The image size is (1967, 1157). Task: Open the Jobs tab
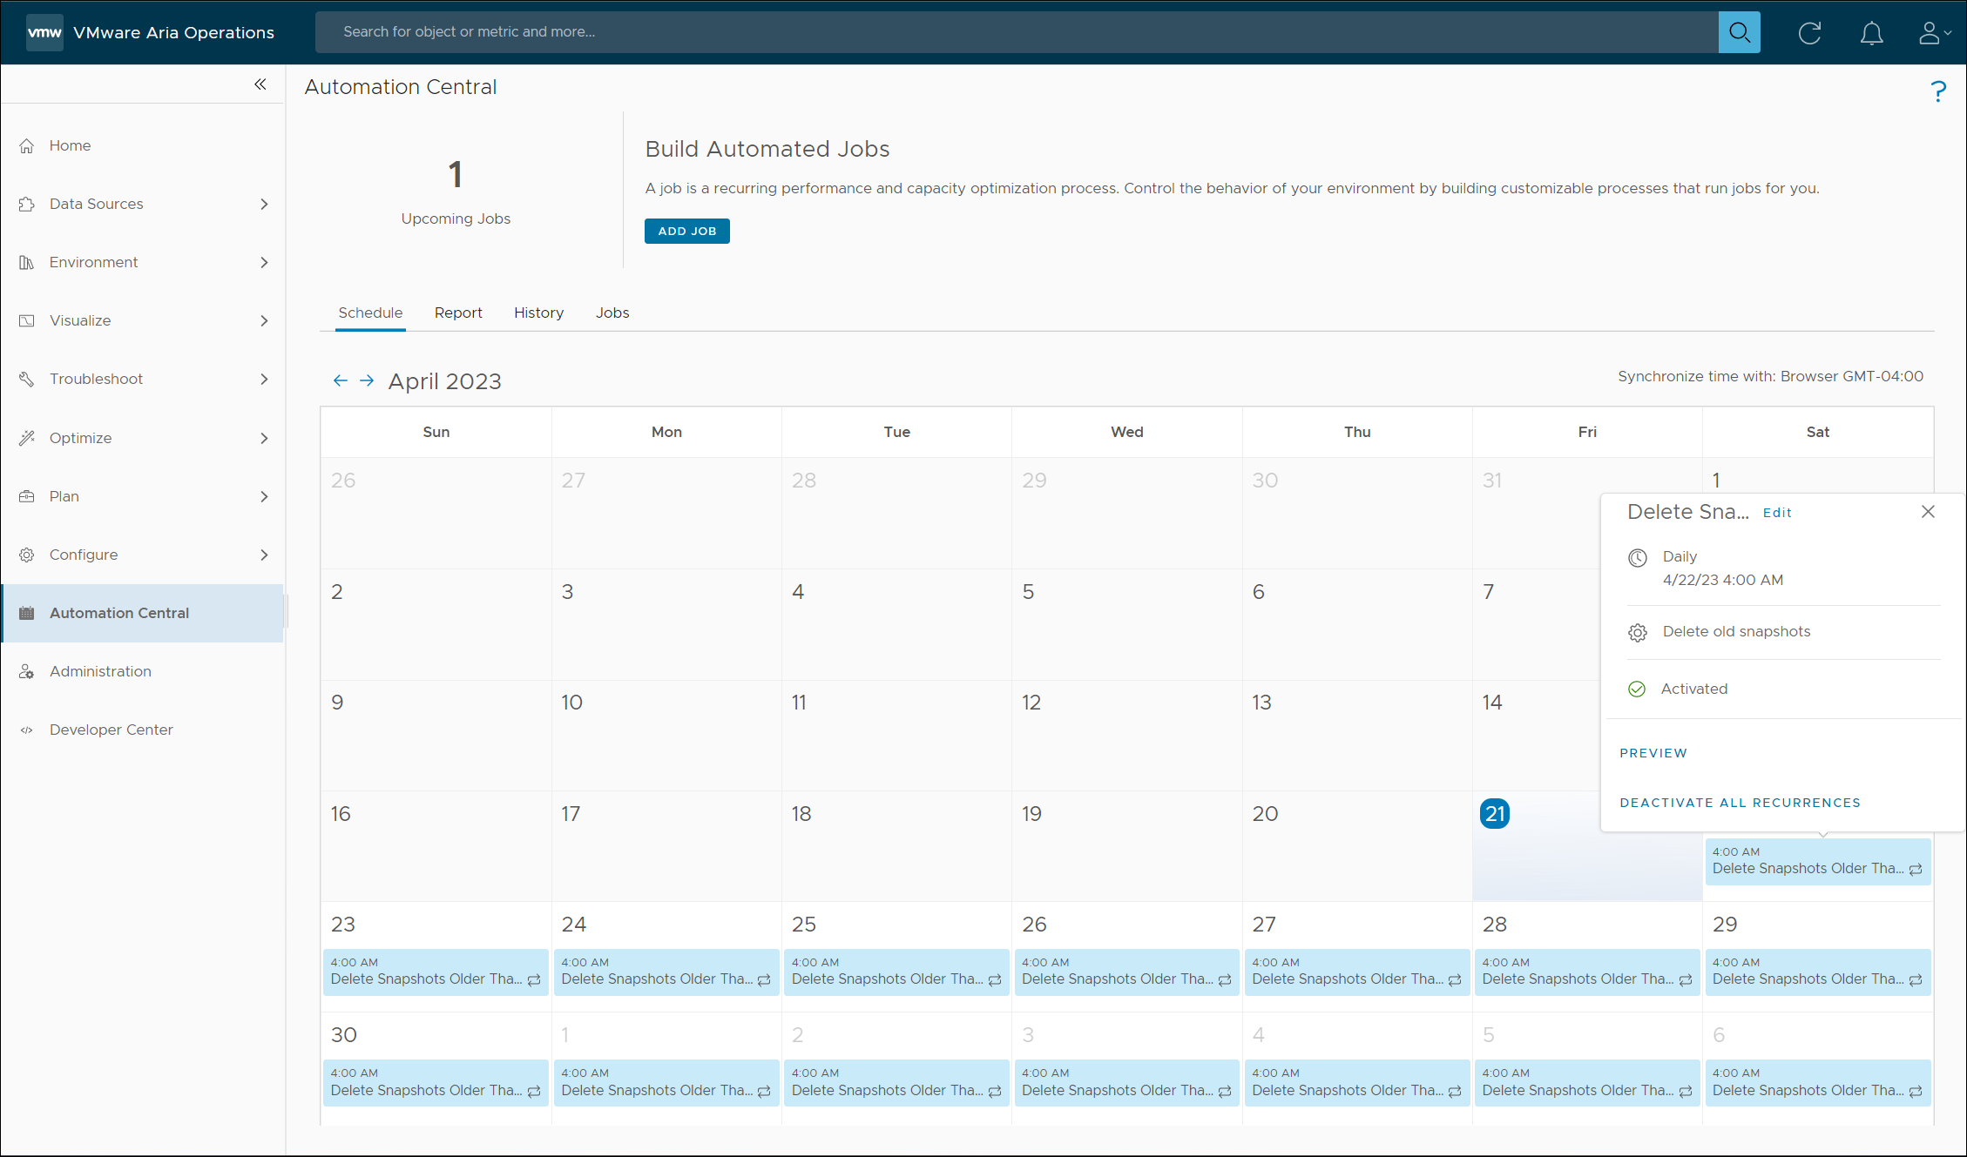point(612,313)
